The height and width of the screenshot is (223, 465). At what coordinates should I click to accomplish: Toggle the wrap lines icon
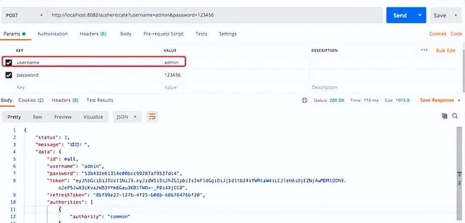coord(152,117)
